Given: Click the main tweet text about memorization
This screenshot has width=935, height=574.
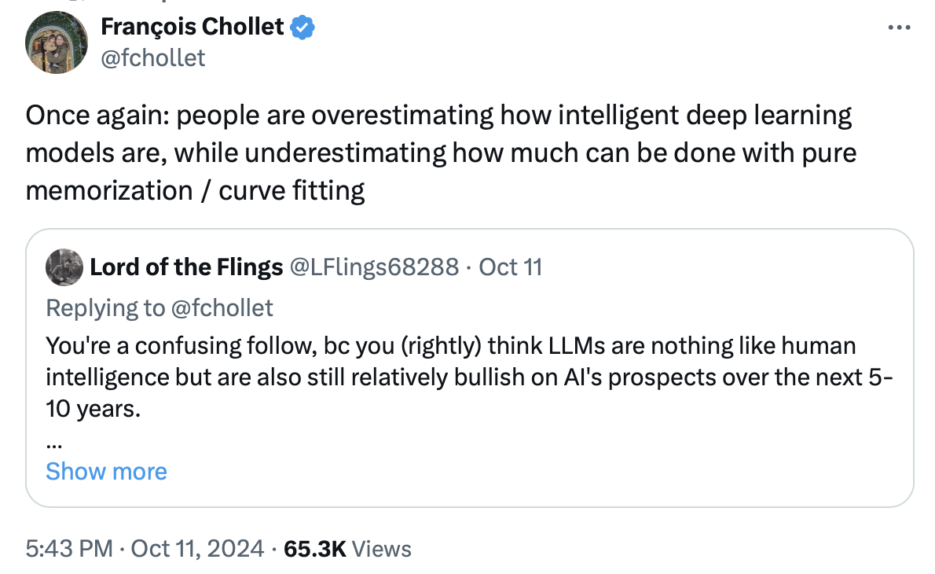Looking at the screenshot, I should point(440,153).
